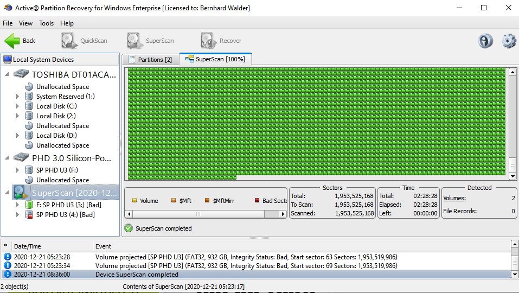Collapse the SuperScan [2020-12 results node
The image size is (519, 293).
7,193
